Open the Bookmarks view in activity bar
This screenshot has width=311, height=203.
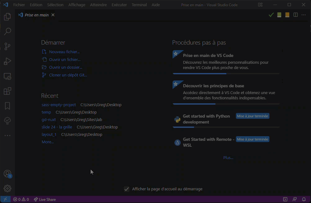[7, 106]
